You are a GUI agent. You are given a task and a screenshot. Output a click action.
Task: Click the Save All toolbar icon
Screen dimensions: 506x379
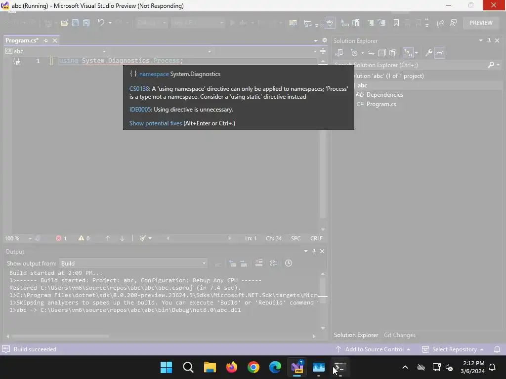click(86, 23)
